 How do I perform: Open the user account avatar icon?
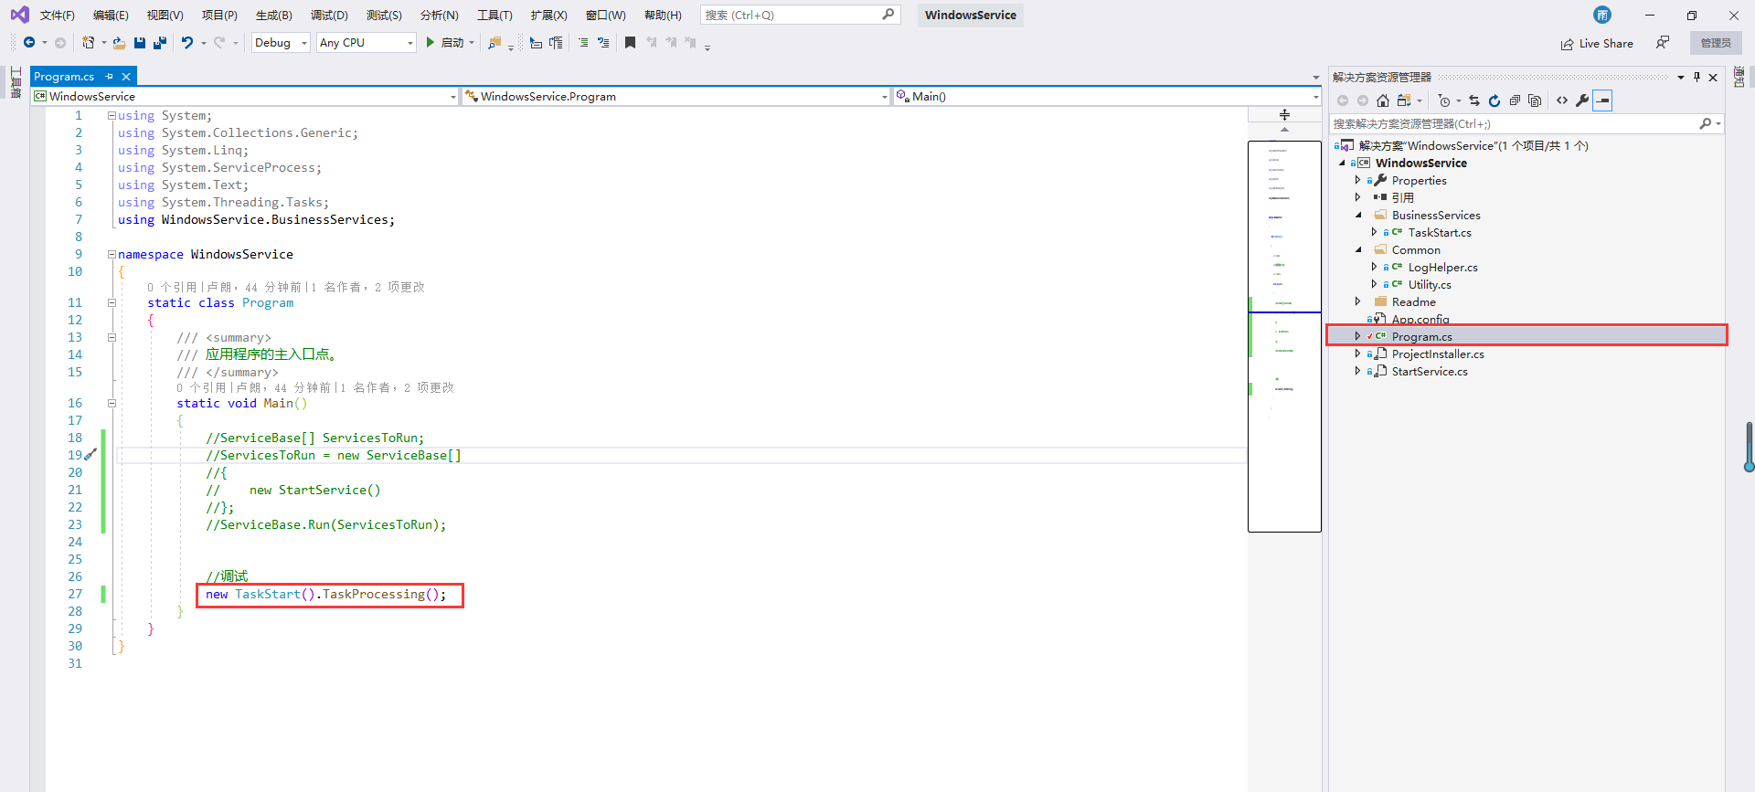click(x=1602, y=15)
